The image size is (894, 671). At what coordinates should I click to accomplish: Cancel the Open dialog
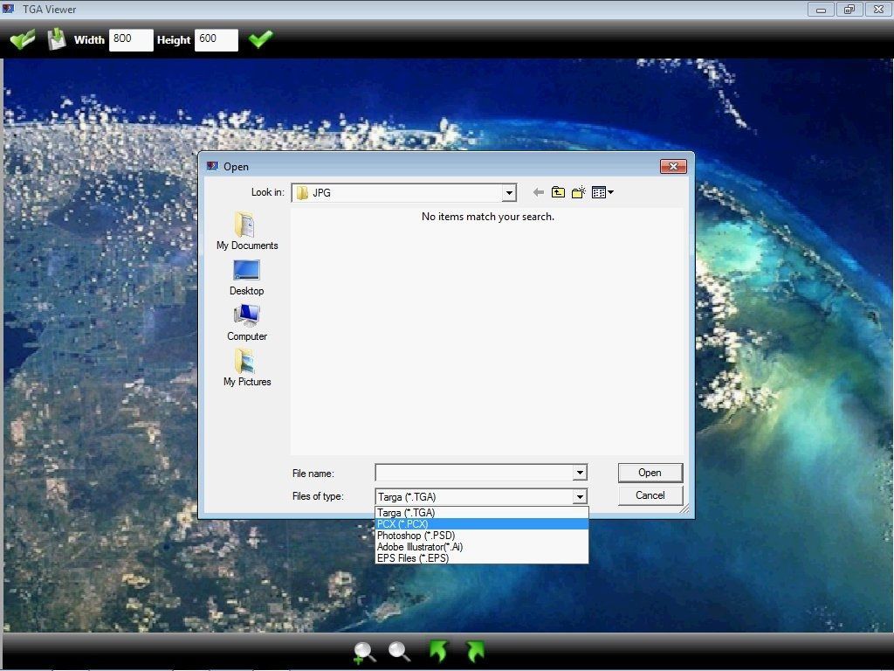pos(650,495)
